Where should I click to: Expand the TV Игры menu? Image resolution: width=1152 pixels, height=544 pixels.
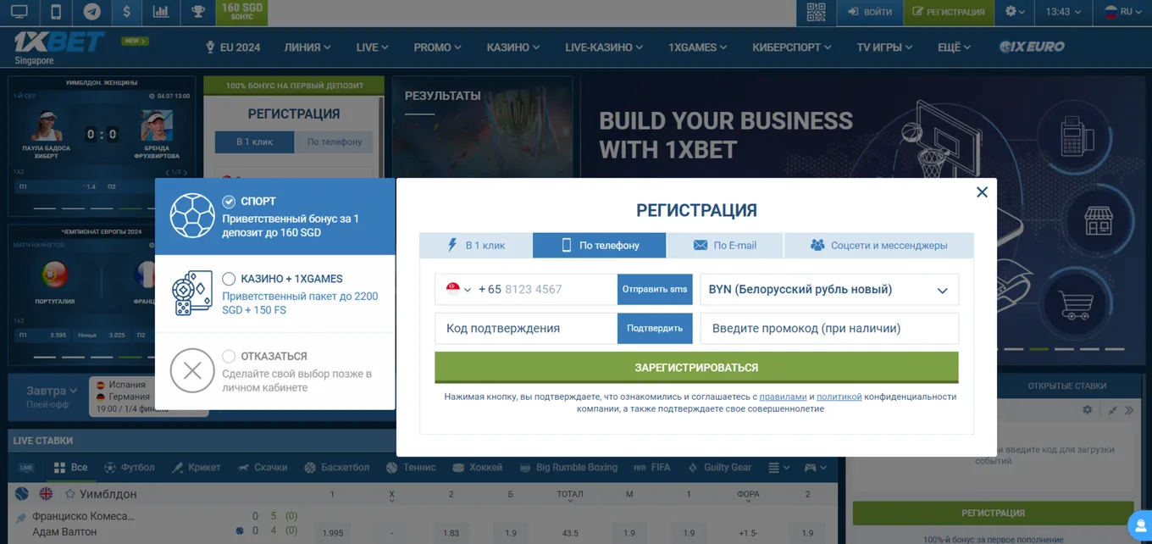(x=884, y=47)
